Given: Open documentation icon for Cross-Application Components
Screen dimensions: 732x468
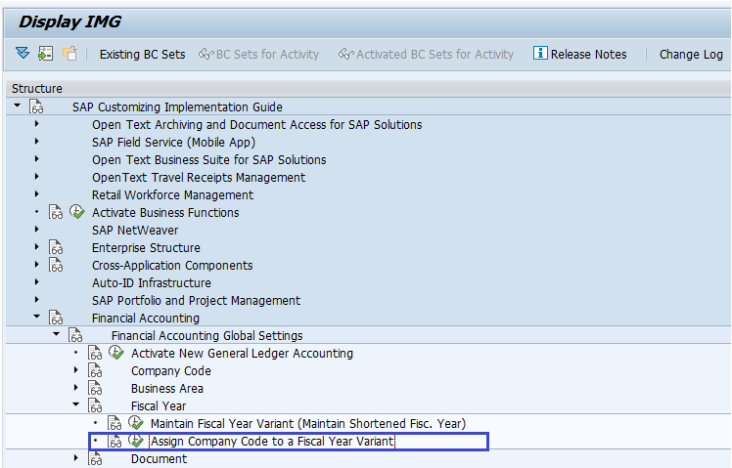Looking at the screenshot, I should pos(56,265).
